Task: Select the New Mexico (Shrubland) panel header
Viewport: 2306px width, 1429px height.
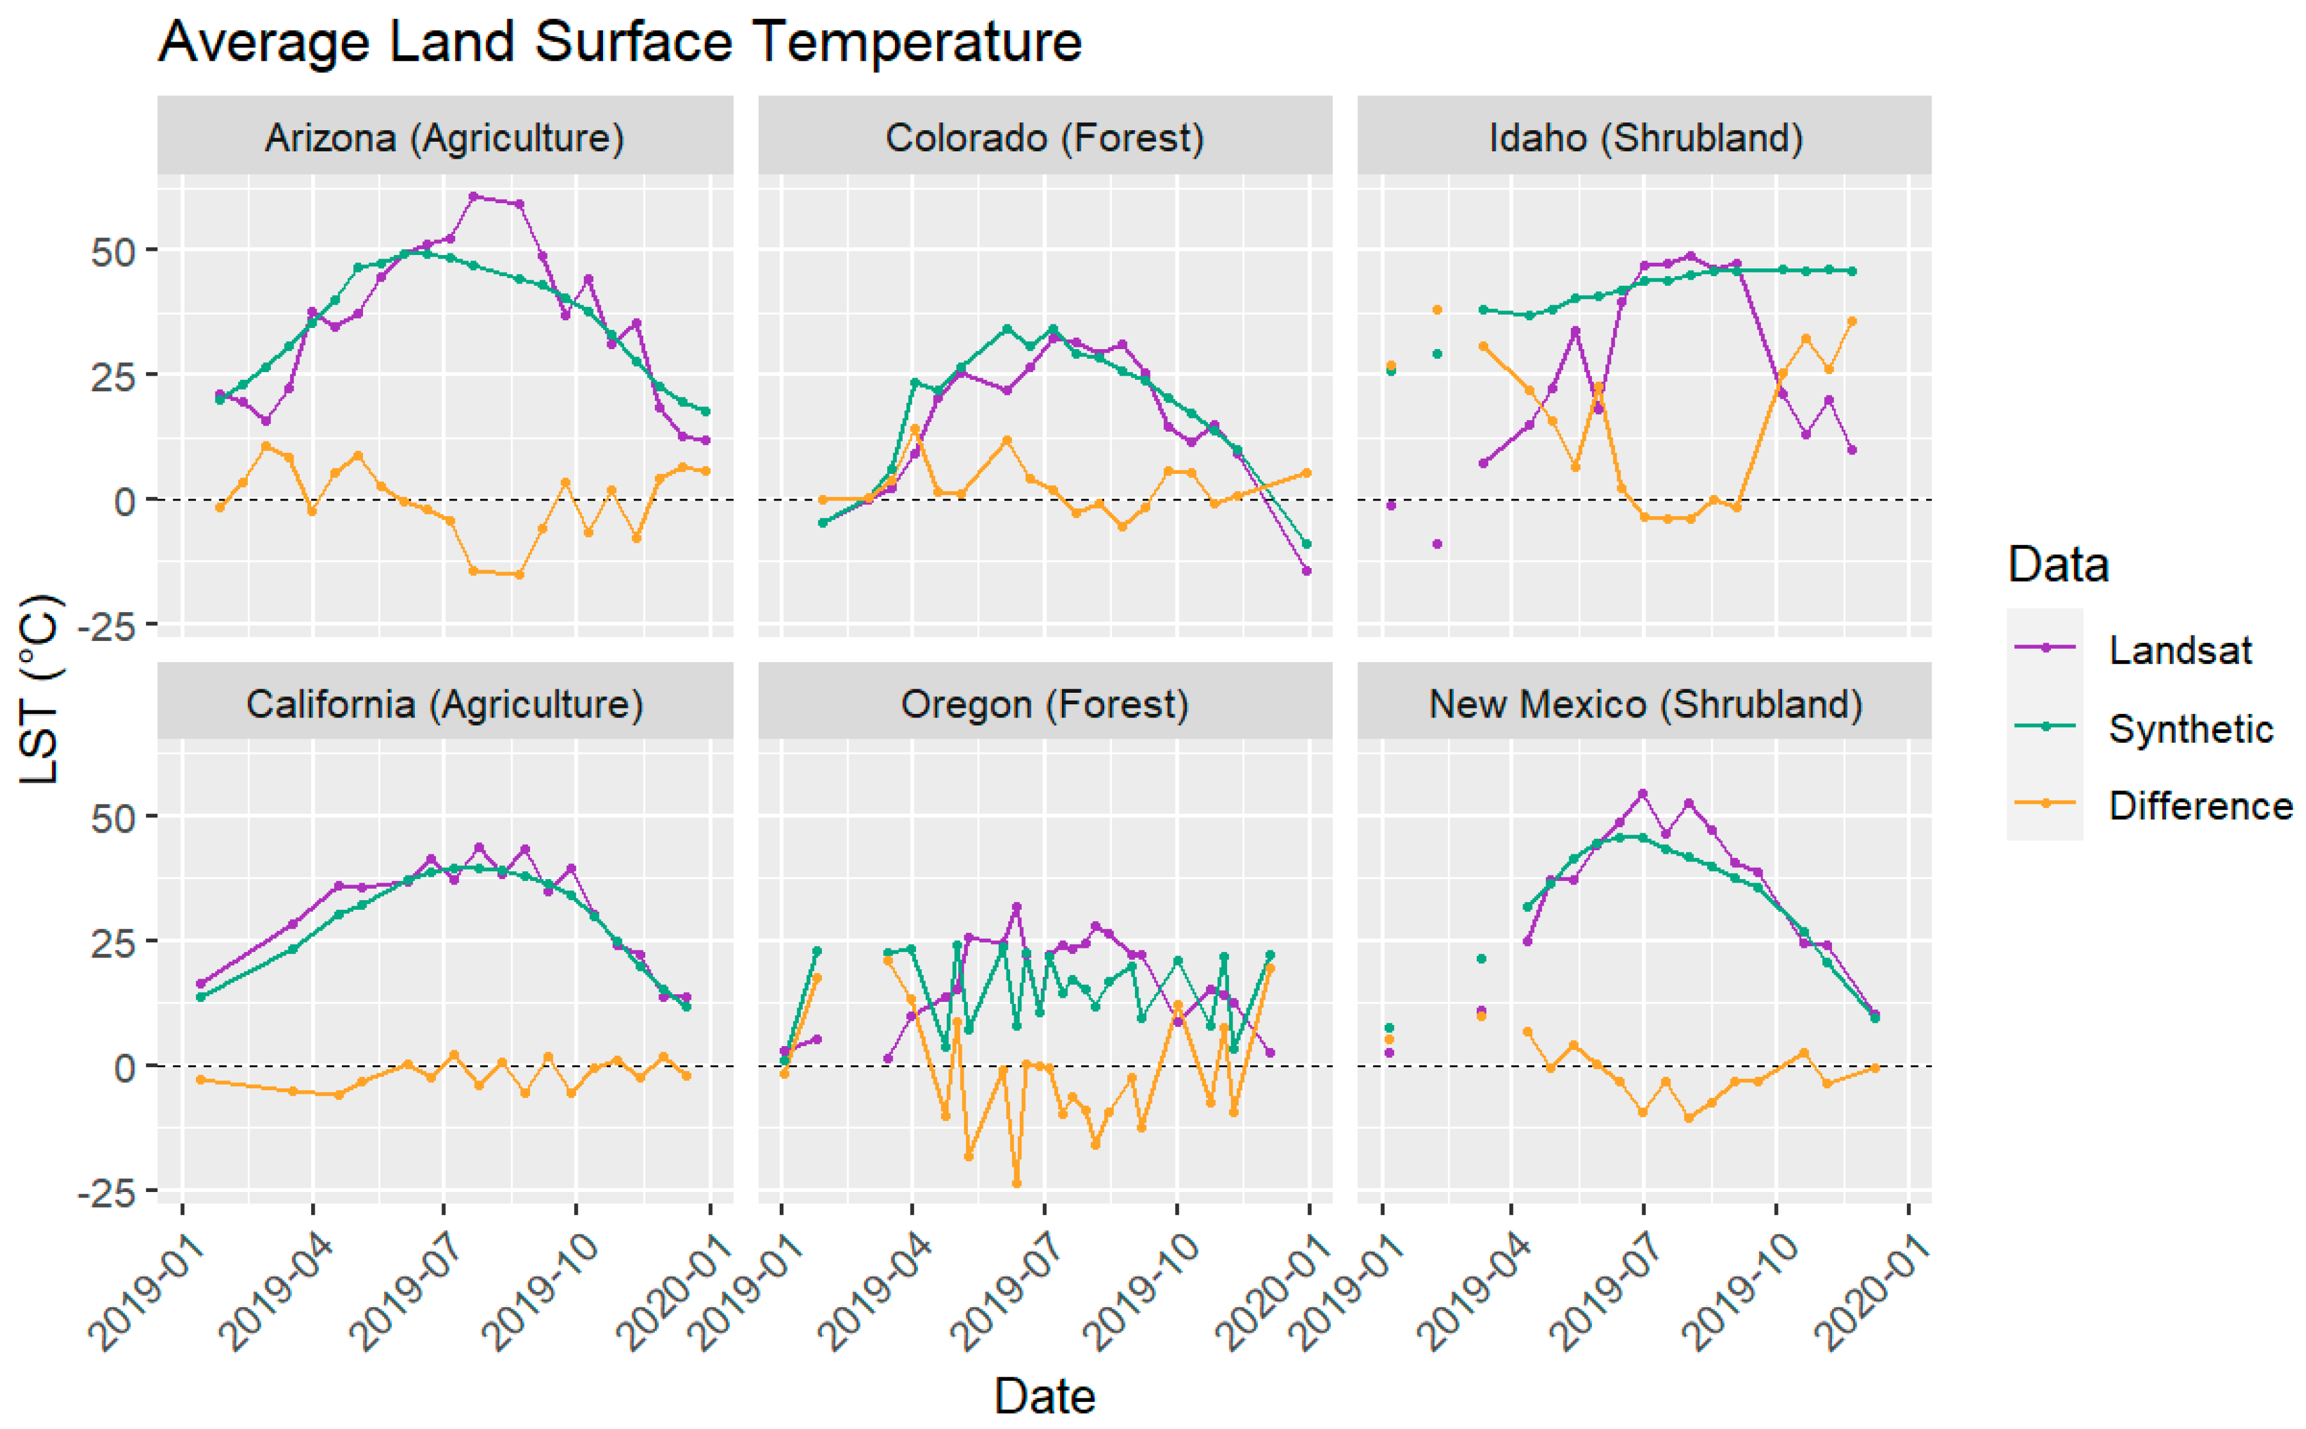Action: coord(1646,704)
